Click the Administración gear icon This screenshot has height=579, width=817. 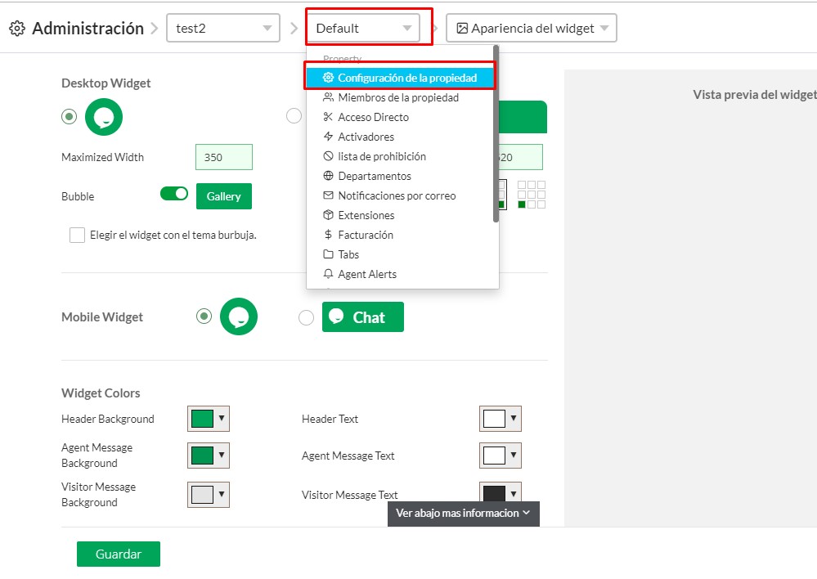point(16,29)
